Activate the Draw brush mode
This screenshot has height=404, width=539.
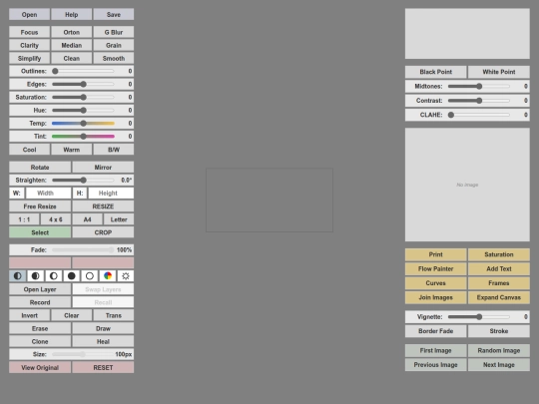(x=103, y=329)
